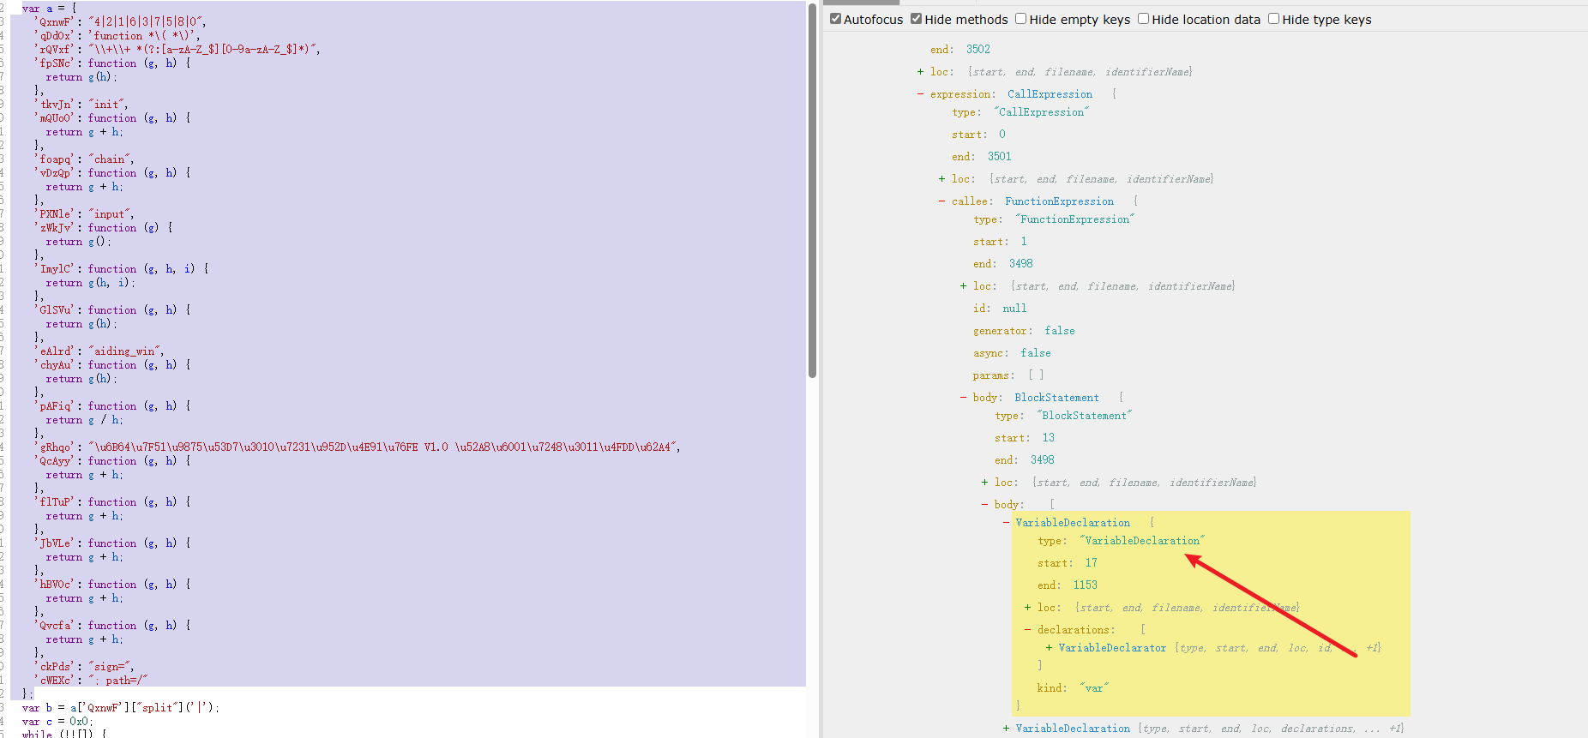
Task: Click the var c = 0x0 line
Action: (56, 722)
